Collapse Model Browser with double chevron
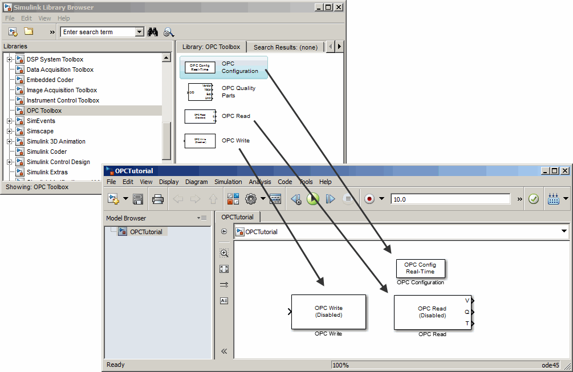Screen dimensions: 573x372 pyautogui.click(x=224, y=351)
